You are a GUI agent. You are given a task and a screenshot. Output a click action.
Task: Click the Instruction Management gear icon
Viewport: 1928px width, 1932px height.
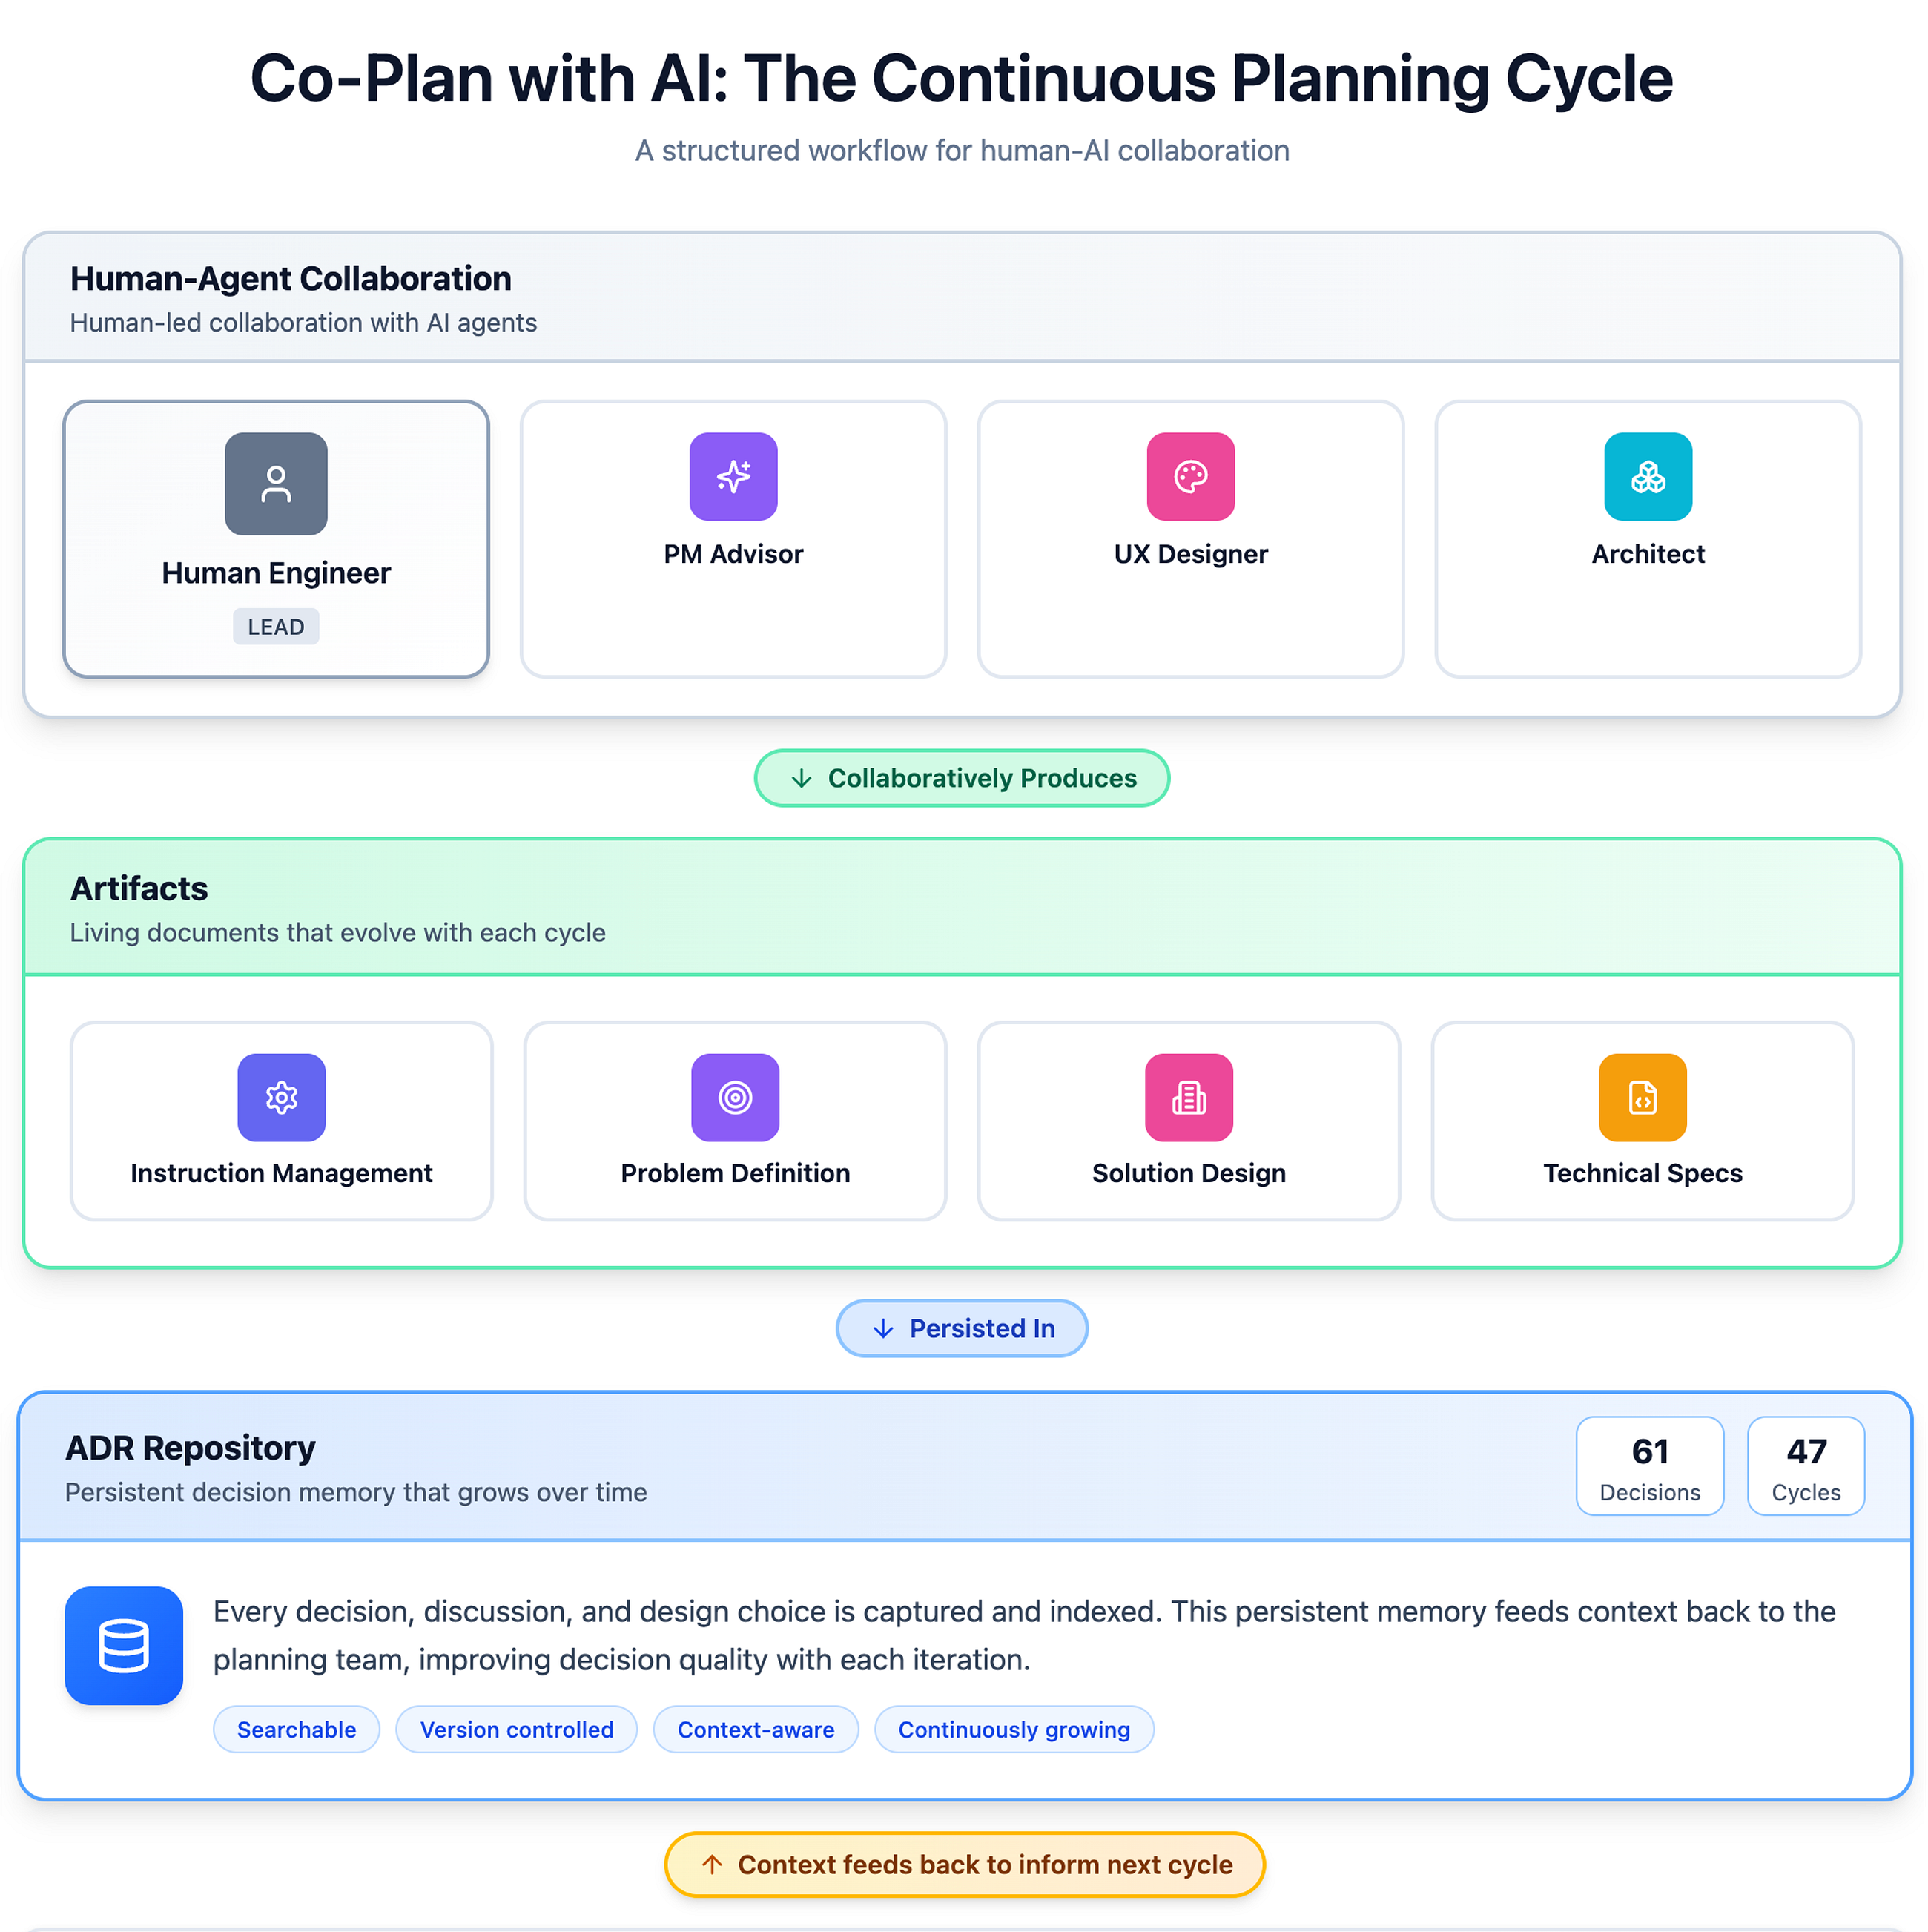point(282,1098)
